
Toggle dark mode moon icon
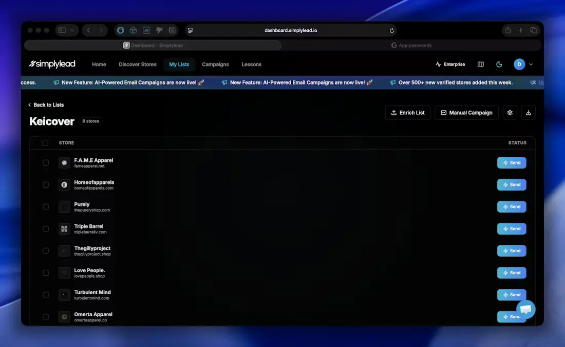coord(499,65)
